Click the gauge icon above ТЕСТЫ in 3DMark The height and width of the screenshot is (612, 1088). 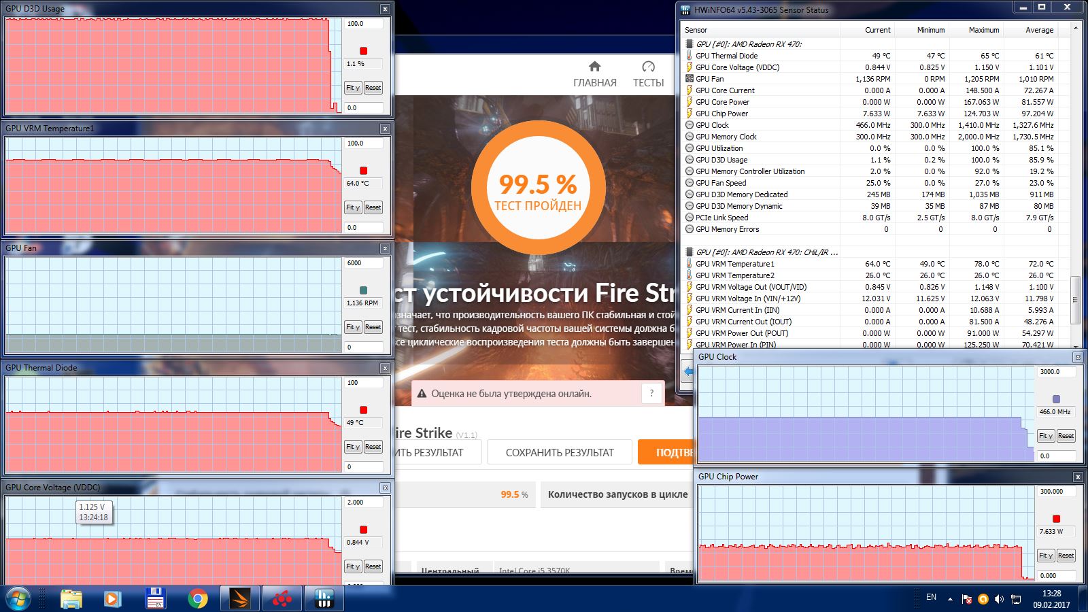coord(648,66)
